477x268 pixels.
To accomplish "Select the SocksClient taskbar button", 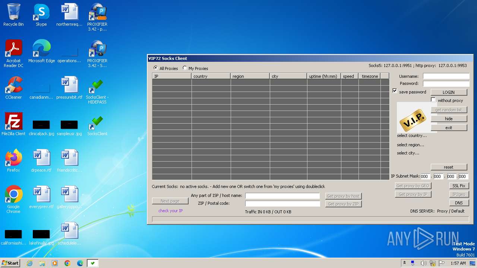I will [x=92, y=263].
